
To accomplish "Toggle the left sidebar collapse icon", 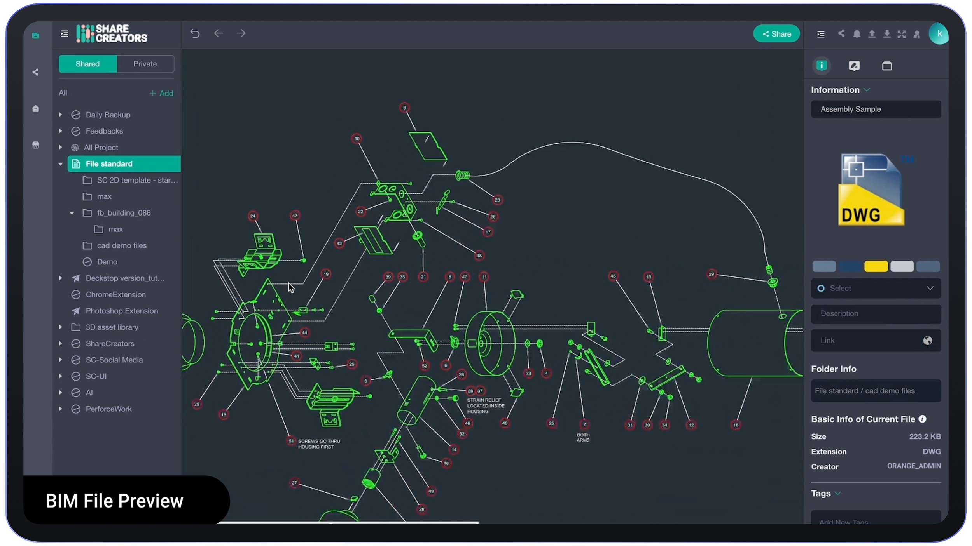I will [65, 34].
